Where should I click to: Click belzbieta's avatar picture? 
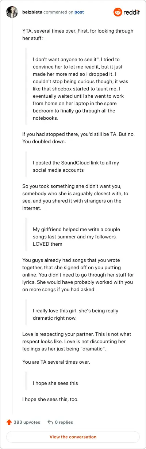[x=12, y=12]
